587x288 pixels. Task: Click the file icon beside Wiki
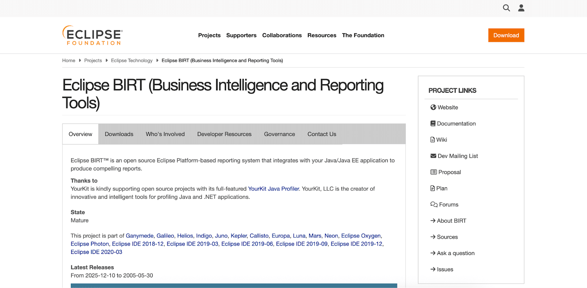[x=433, y=140]
